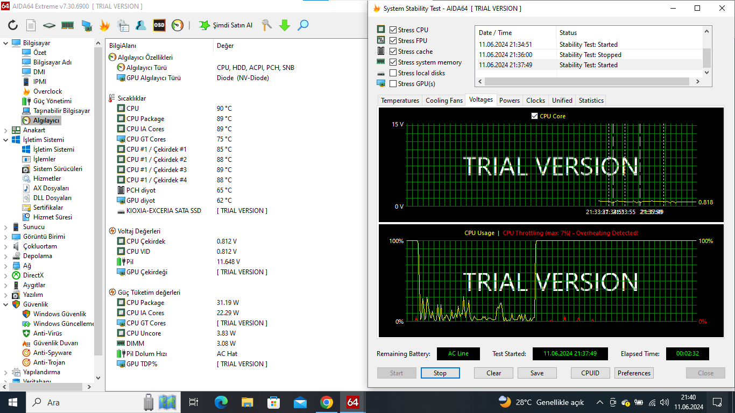Collapse the Güvenlik tree node

click(x=6, y=304)
